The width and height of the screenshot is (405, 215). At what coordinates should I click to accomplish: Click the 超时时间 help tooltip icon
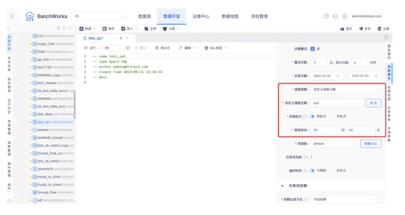click(305, 171)
